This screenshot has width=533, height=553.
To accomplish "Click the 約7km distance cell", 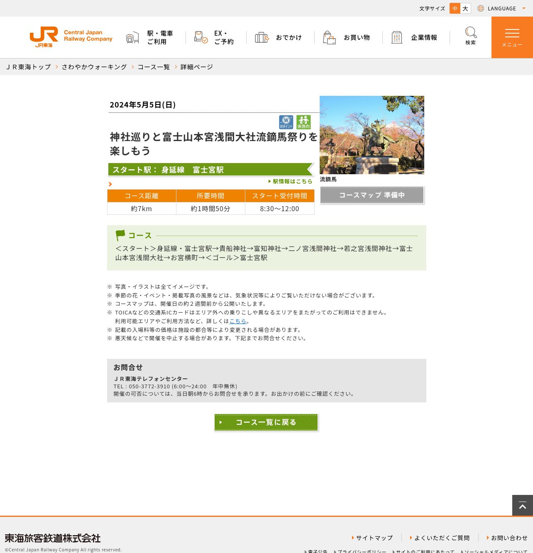I will point(142,209).
